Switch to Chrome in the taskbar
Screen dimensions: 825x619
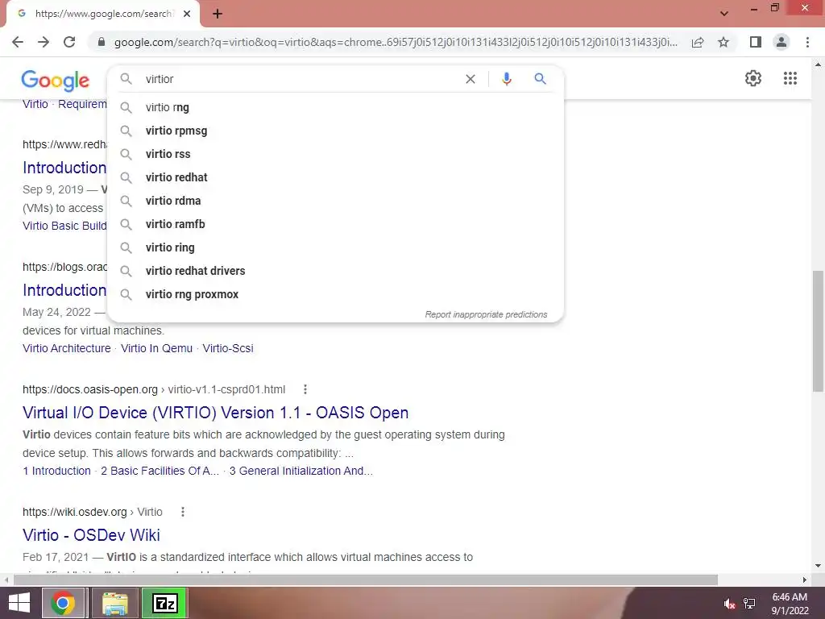coord(63,603)
